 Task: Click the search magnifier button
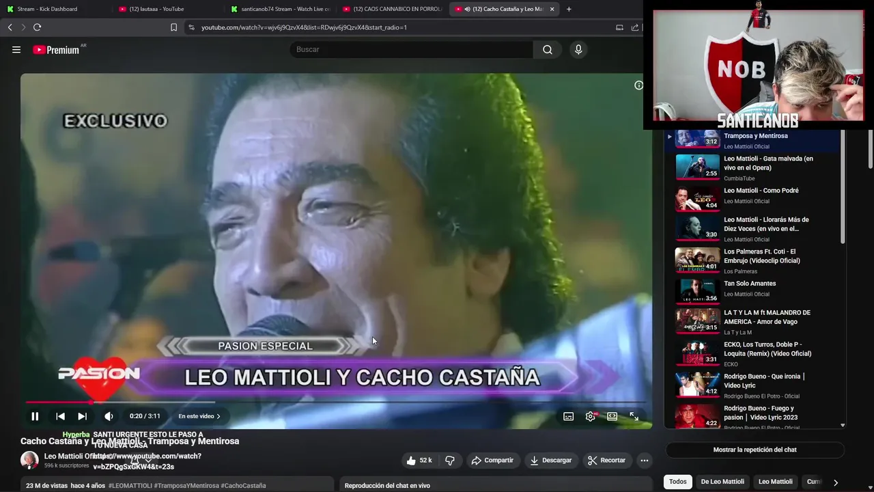pos(548,49)
